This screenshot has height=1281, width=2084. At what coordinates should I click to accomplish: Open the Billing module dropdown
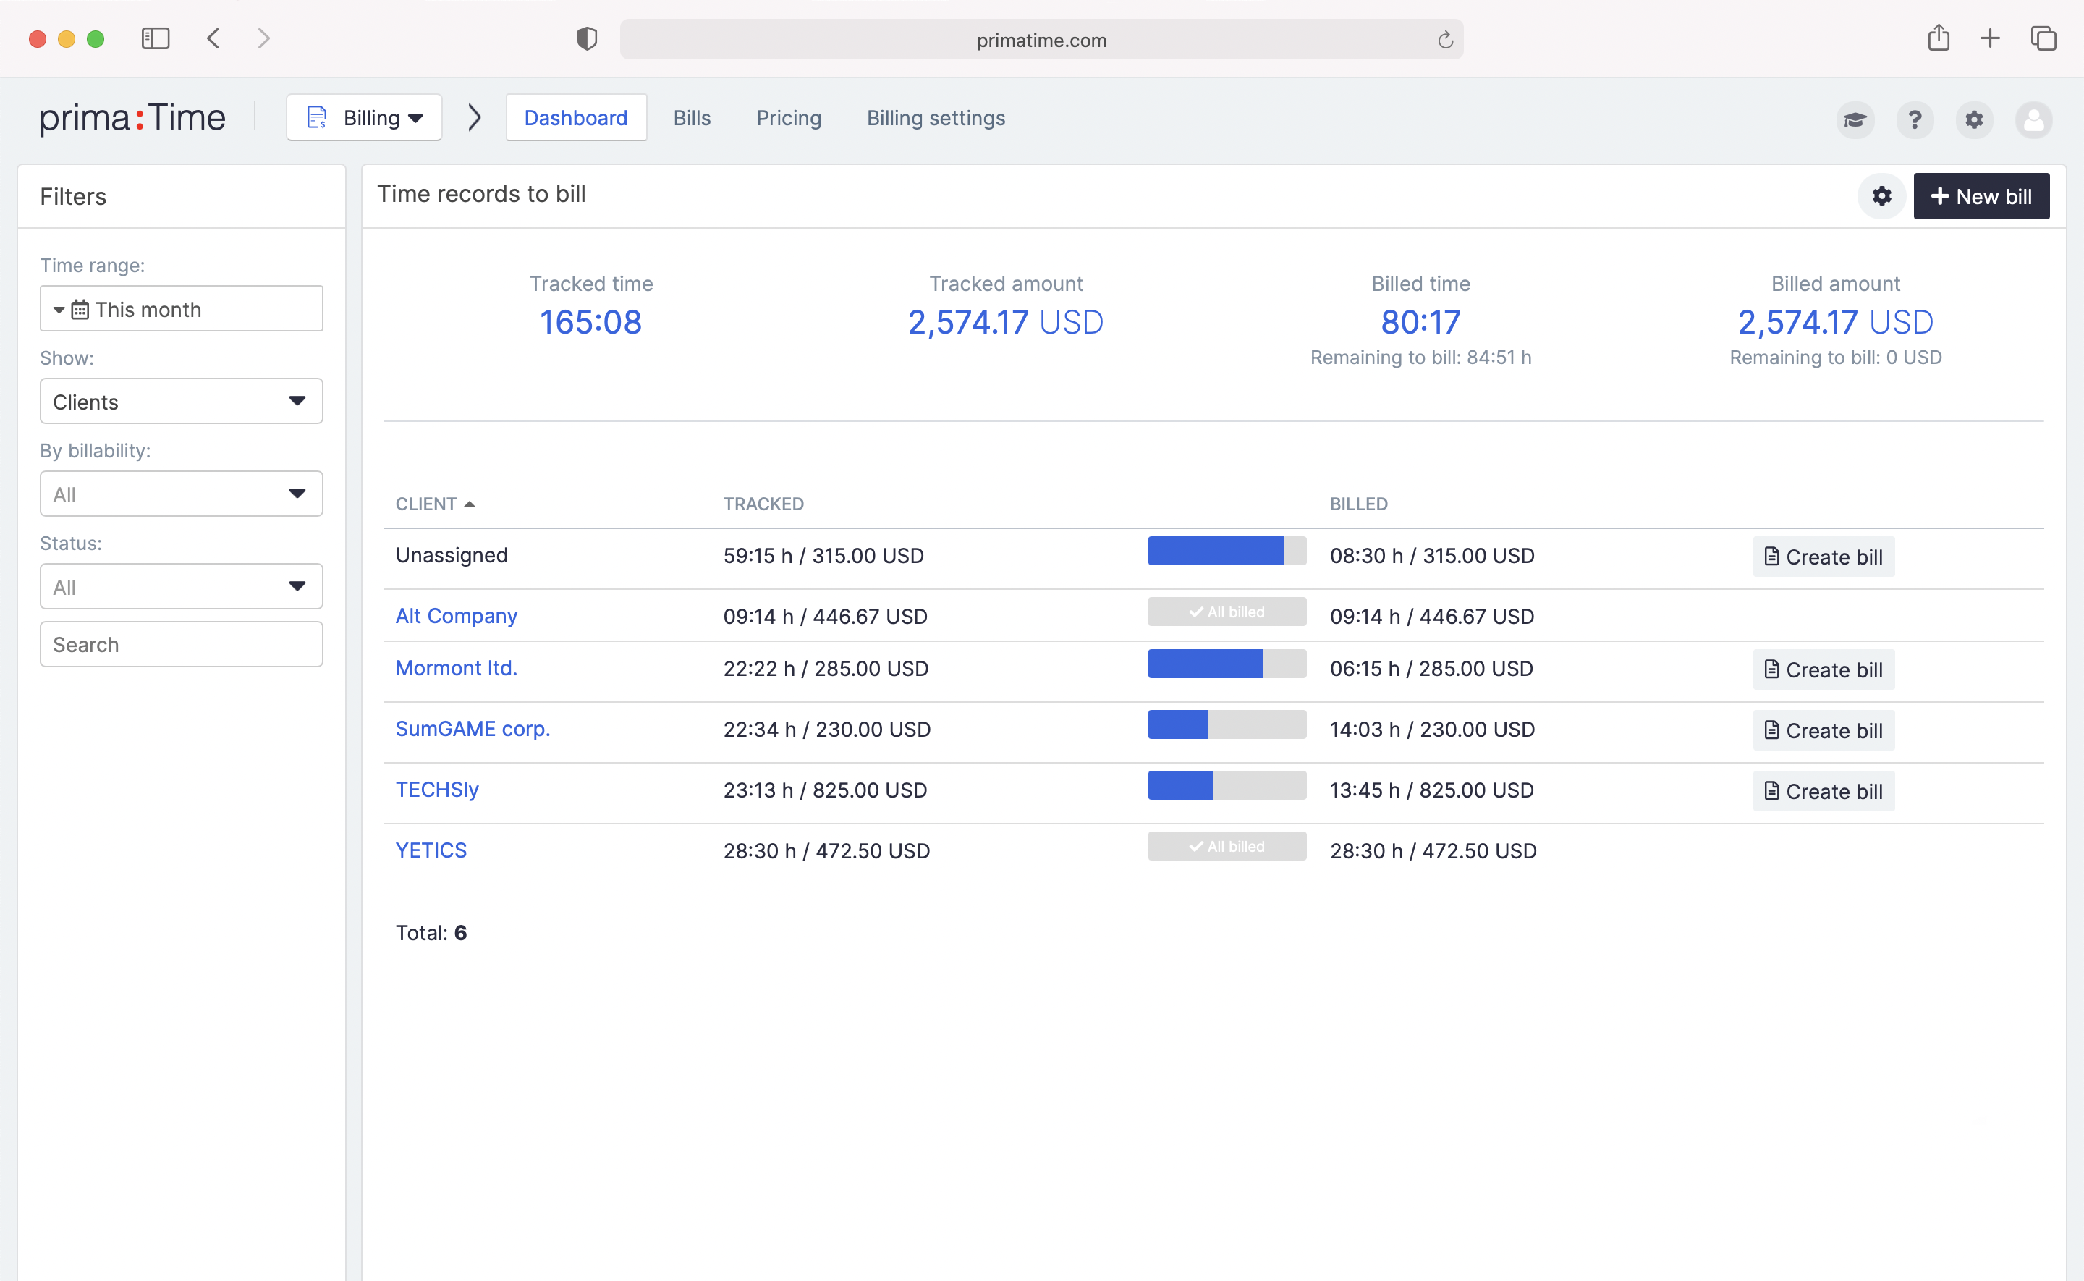364,118
